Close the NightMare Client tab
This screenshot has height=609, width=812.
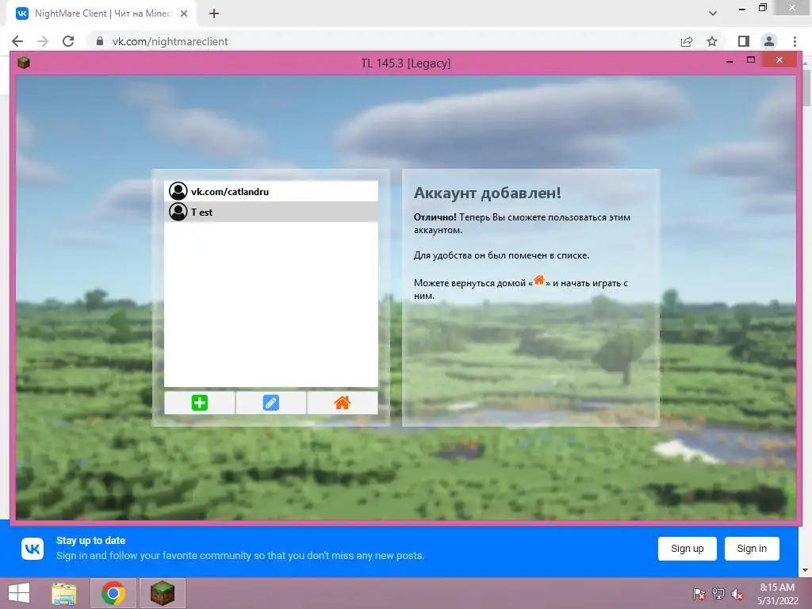point(184,13)
